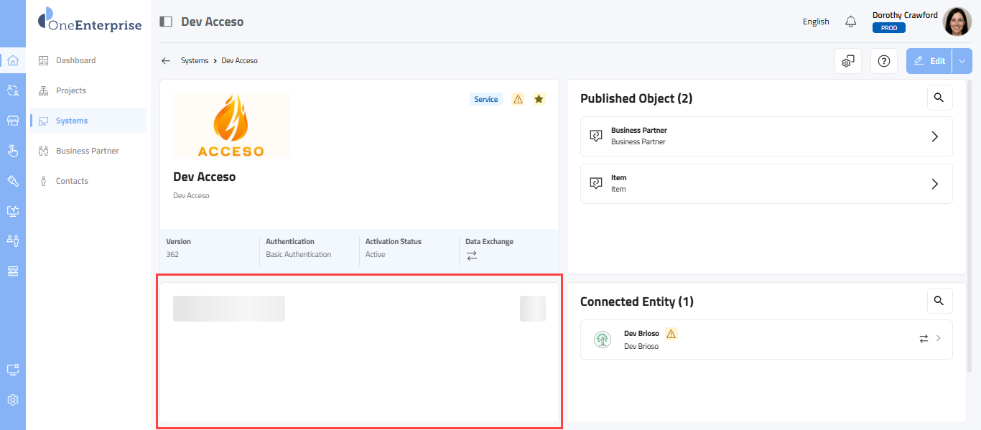Search Connected Entity with magnifier icon
Image resolution: width=981 pixels, height=430 pixels.
coord(939,301)
